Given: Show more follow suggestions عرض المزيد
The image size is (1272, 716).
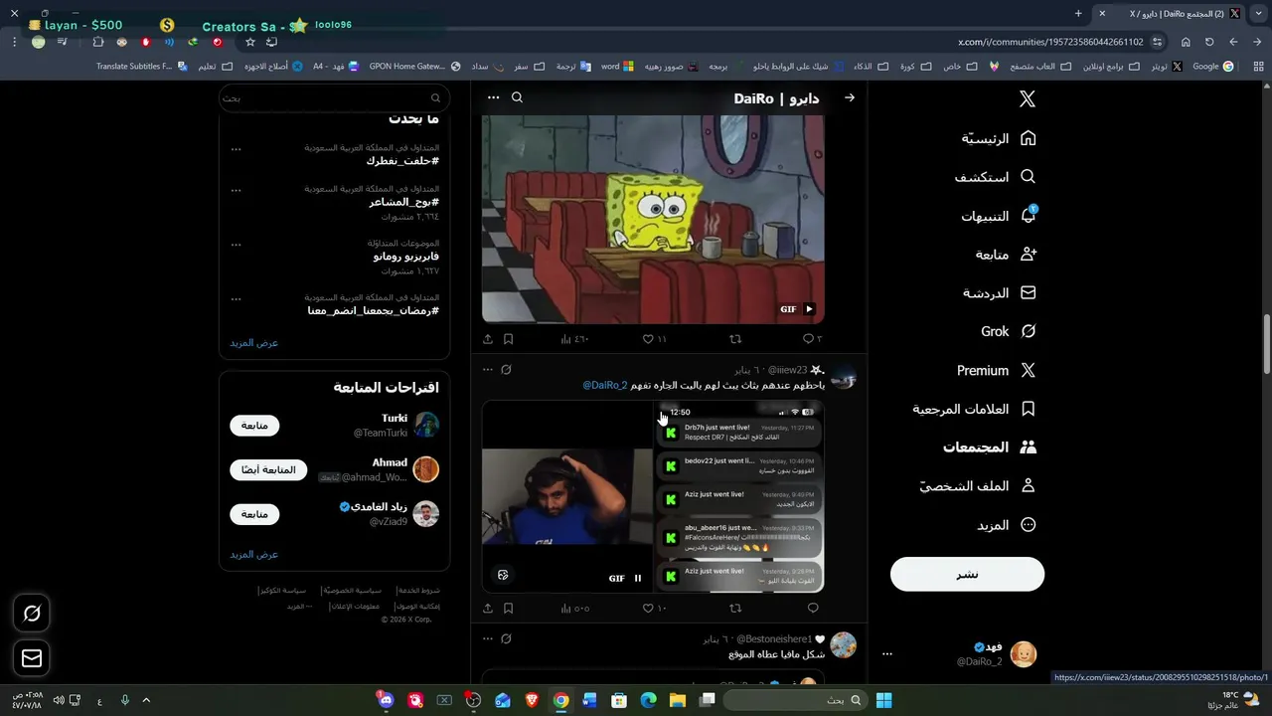Looking at the screenshot, I should click(x=254, y=555).
